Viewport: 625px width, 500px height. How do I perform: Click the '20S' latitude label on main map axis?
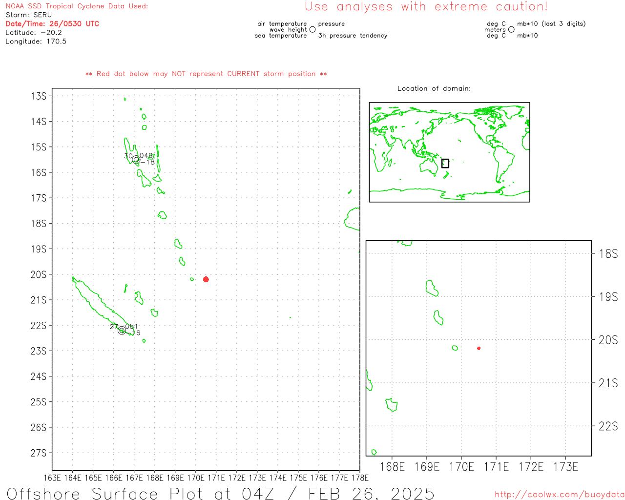coord(39,274)
